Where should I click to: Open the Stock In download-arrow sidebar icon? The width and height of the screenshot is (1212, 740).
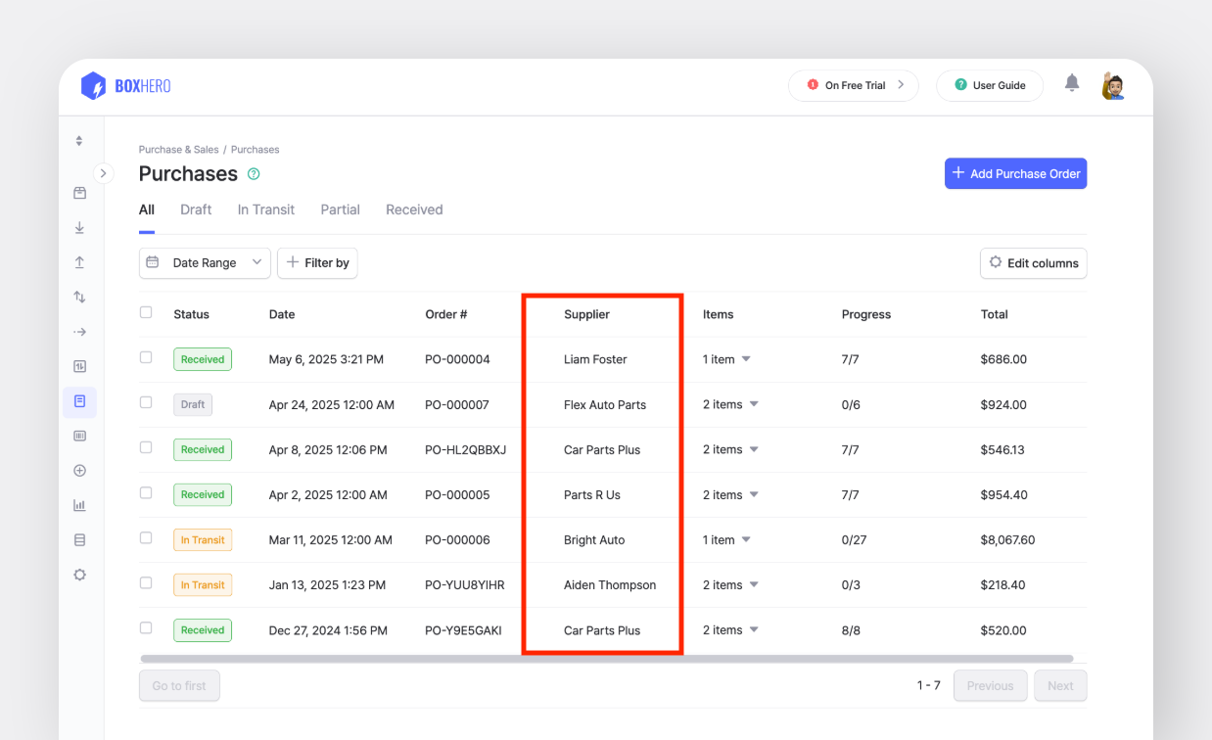point(79,228)
